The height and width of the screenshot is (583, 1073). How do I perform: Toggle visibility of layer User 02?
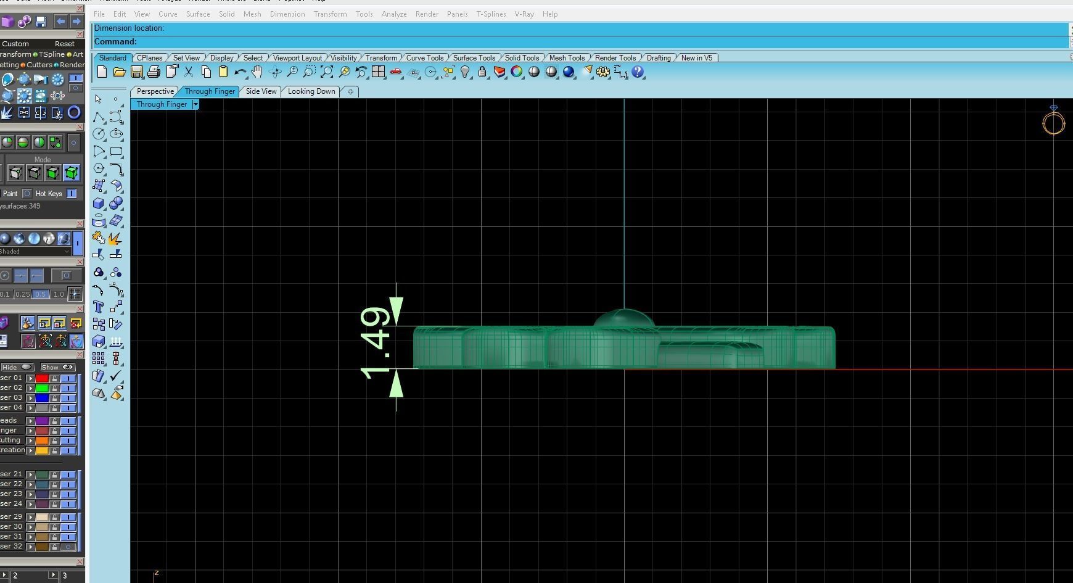point(68,388)
